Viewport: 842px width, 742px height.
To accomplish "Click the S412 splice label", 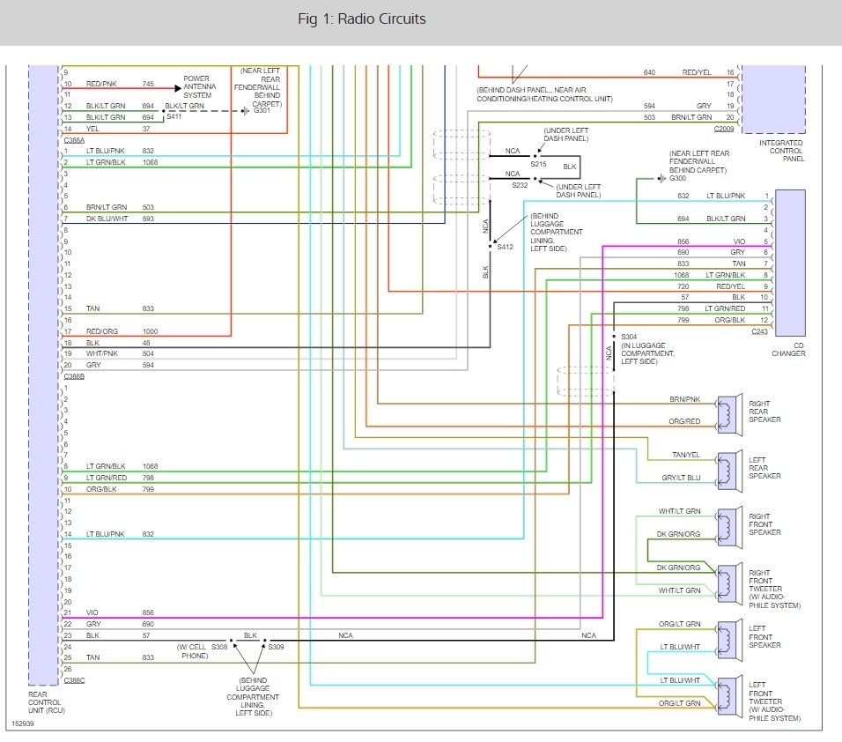I will point(505,247).
